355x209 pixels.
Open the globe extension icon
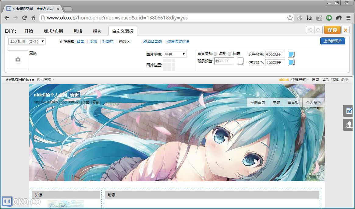pos(300,18)
